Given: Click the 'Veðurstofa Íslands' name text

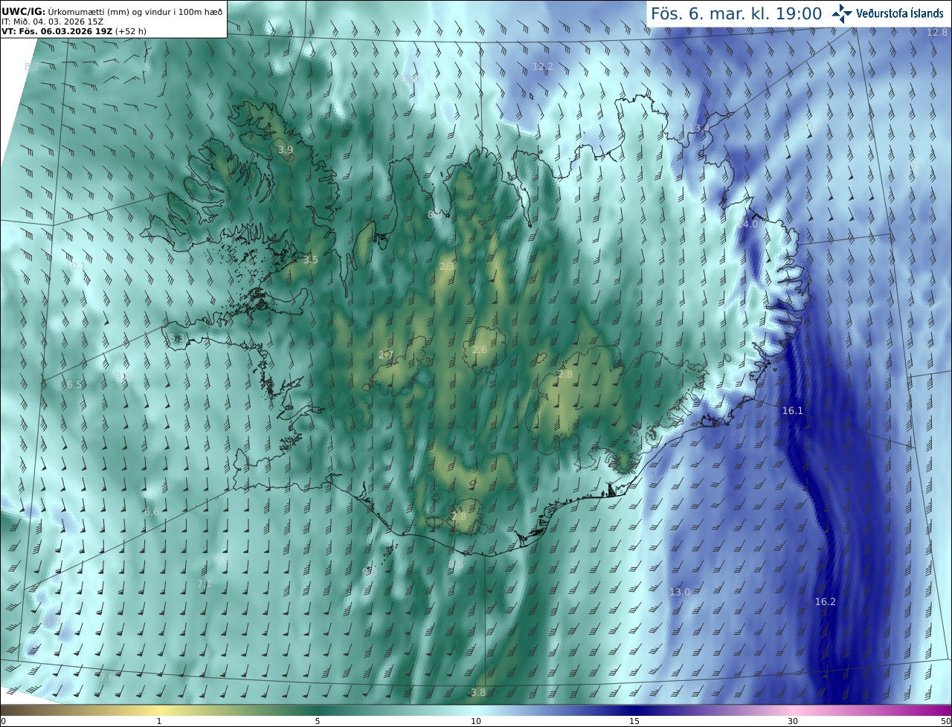Looking at the screenshot, I should 900,13.
